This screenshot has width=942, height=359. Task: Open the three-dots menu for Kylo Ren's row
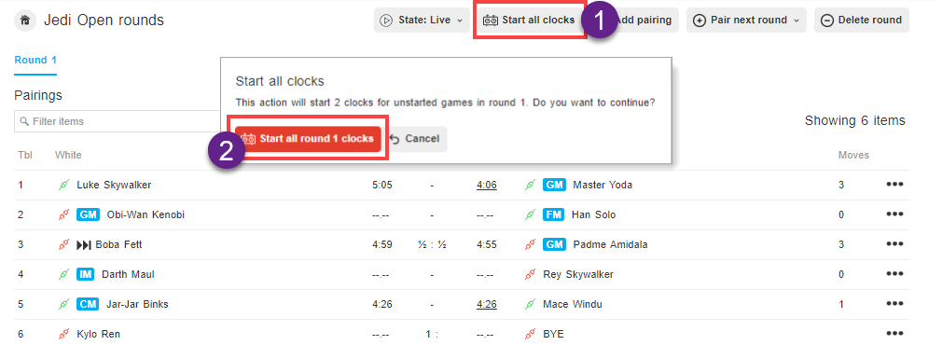894,334
